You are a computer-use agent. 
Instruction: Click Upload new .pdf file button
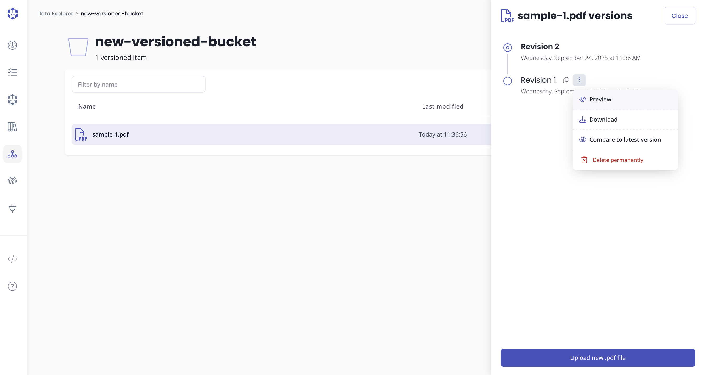(x=598, y=357)
